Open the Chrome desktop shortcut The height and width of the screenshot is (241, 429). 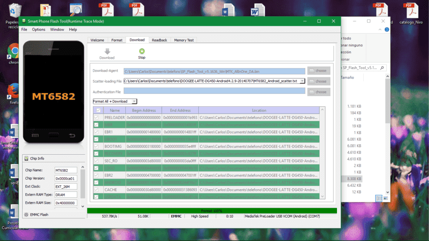coord(14,51)
